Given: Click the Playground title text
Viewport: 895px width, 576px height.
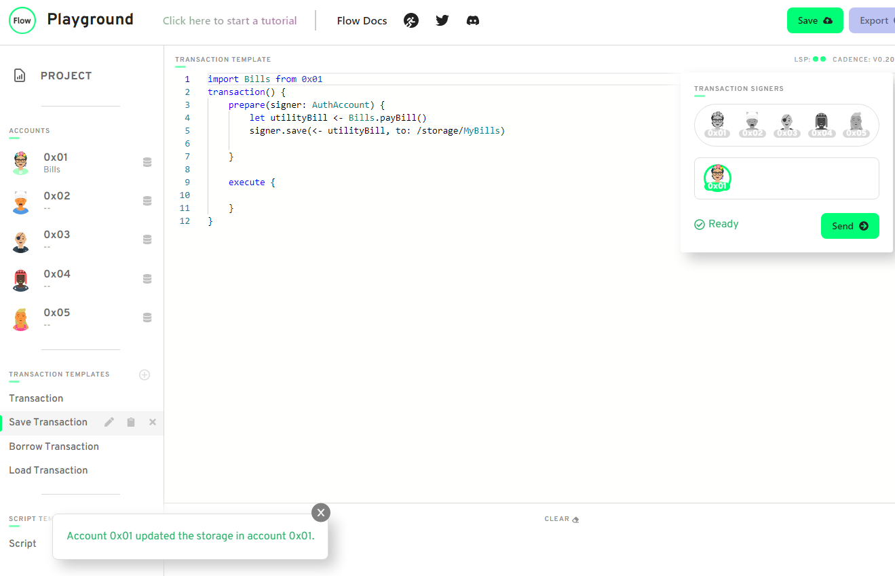Looking at the screenshot, I should click(x=90, y=20).
